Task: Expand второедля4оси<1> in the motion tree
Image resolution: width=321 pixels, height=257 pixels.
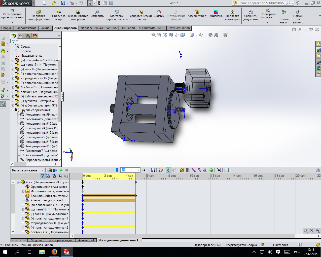Action: click(x=23, y=223)
